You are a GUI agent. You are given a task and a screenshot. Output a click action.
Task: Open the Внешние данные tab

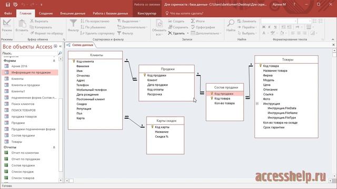point(73,13)
